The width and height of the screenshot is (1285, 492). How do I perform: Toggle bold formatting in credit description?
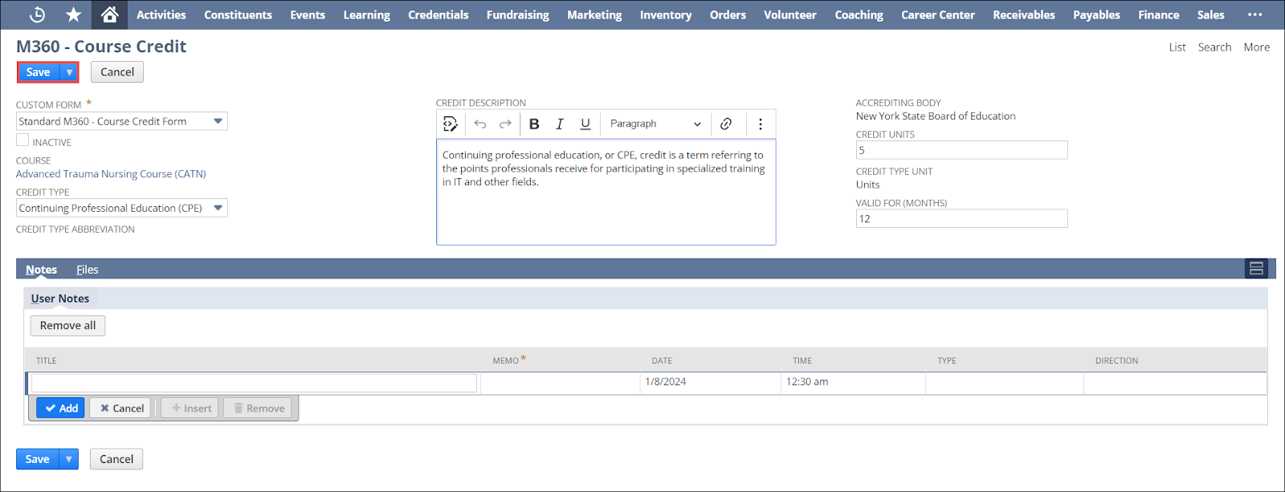(x=534, y=124)
